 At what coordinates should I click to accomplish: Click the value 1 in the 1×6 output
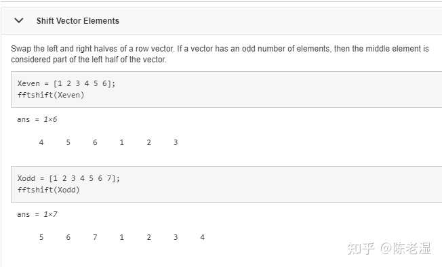[122, 142]
